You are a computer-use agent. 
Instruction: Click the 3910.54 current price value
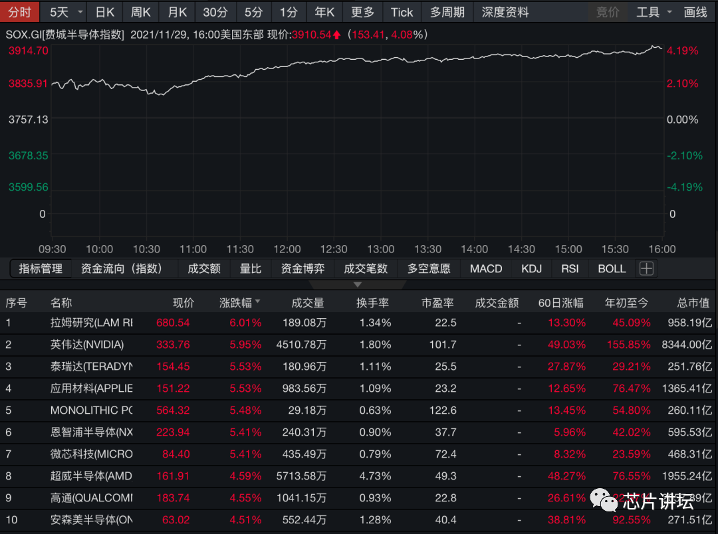(311, 35)
